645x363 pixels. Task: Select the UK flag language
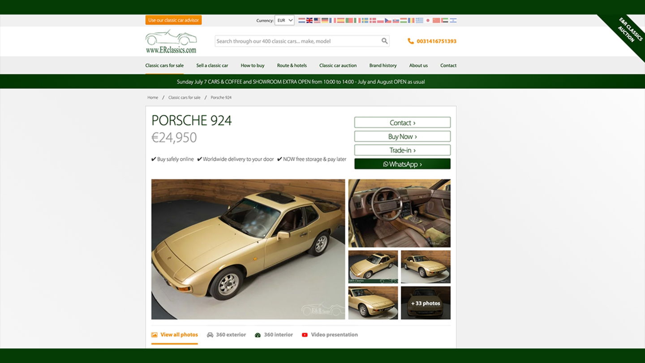coord(310,20)
